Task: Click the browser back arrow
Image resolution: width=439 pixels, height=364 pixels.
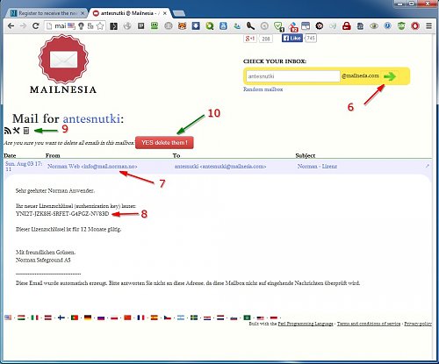Action: 11,25
